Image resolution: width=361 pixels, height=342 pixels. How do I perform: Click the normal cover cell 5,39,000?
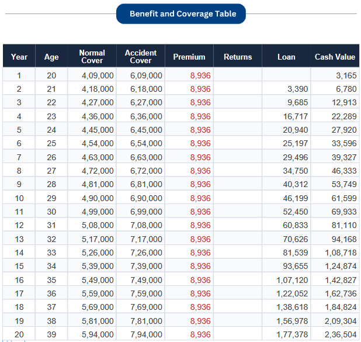point(98,266)
